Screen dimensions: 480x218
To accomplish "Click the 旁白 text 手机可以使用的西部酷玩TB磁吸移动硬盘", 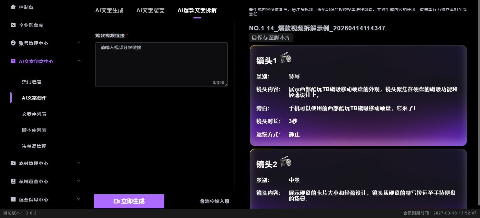I will (352, 108).
